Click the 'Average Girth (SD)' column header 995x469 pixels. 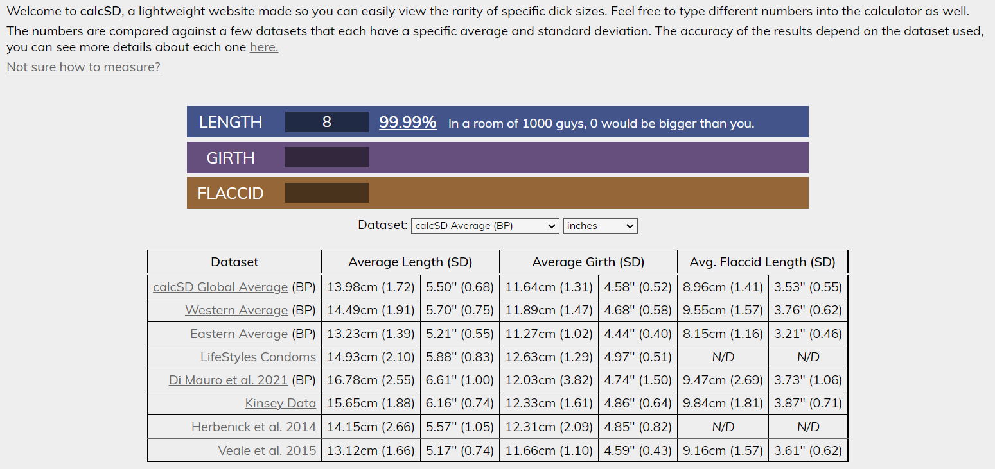point(588,262)
